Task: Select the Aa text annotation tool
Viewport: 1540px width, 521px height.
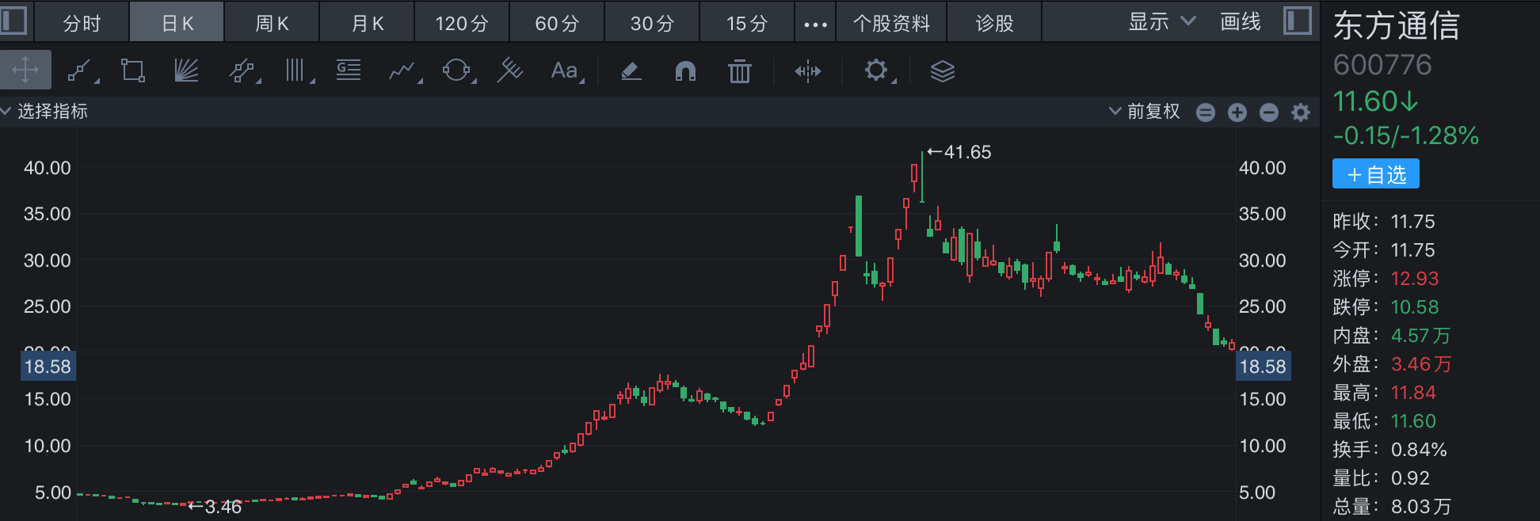Action: [x=565, y=71]
